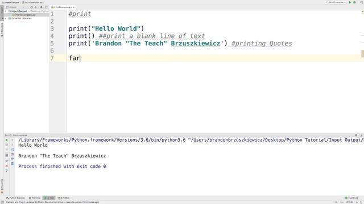Toggle tool window buttons icon in status bar
The height and width of the screenshot is (204, 364).
[x=2, y=202]
